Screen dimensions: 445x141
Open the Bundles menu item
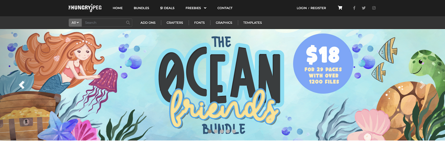click(141, 8)
